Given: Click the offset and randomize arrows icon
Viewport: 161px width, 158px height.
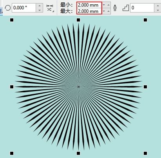Looking at the screenshot, I should (50, 8).
